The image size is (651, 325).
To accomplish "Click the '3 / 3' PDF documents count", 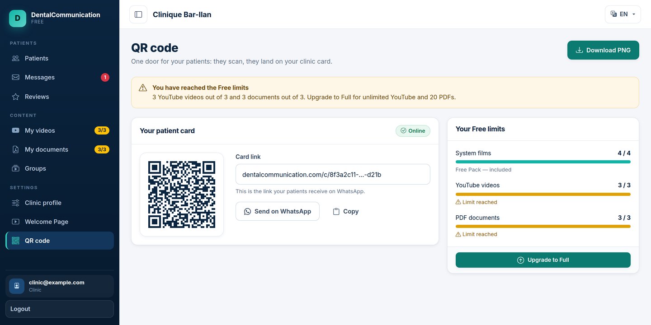I will [624, 218].
